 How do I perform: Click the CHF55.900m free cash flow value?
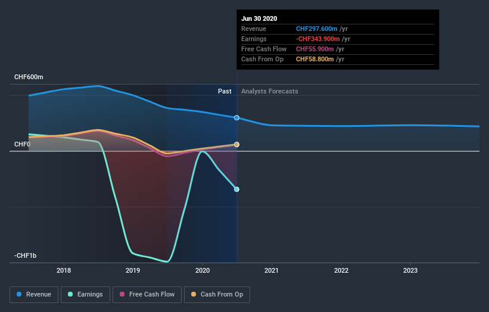coord(315,49)
